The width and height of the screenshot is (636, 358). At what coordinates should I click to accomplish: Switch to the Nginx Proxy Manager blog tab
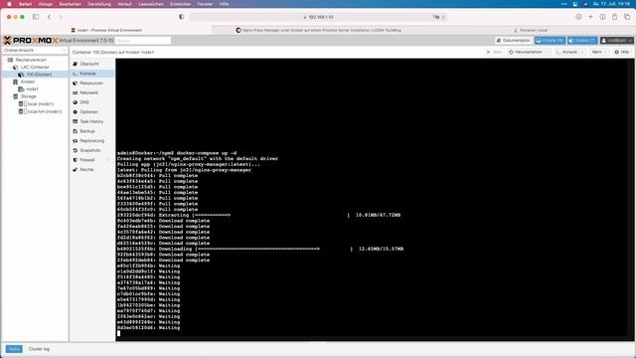(318, 30)
